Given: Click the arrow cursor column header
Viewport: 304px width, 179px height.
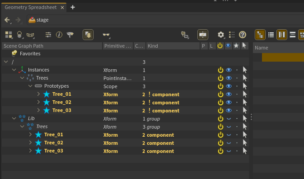Looking at the screenshot, I should 244,46.
